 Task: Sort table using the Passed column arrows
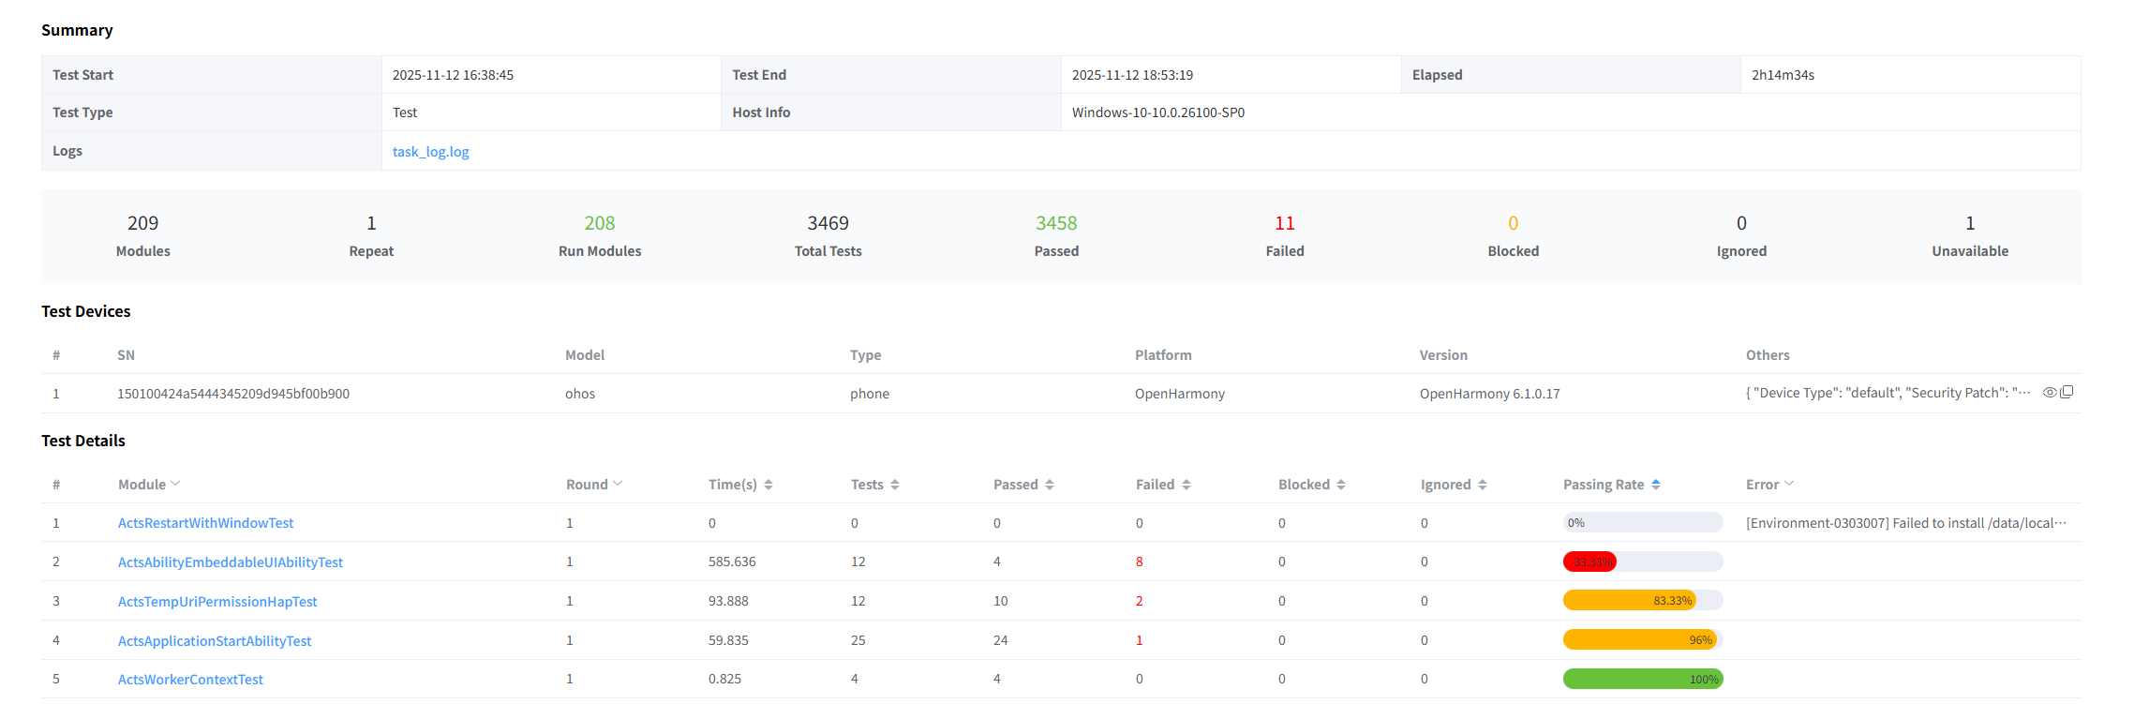(x=1050, y=485)
